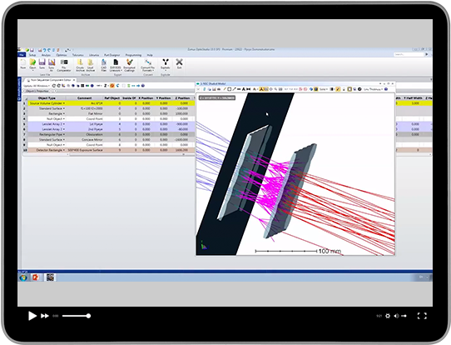Click the video progress slider handle

coord(88,316)
